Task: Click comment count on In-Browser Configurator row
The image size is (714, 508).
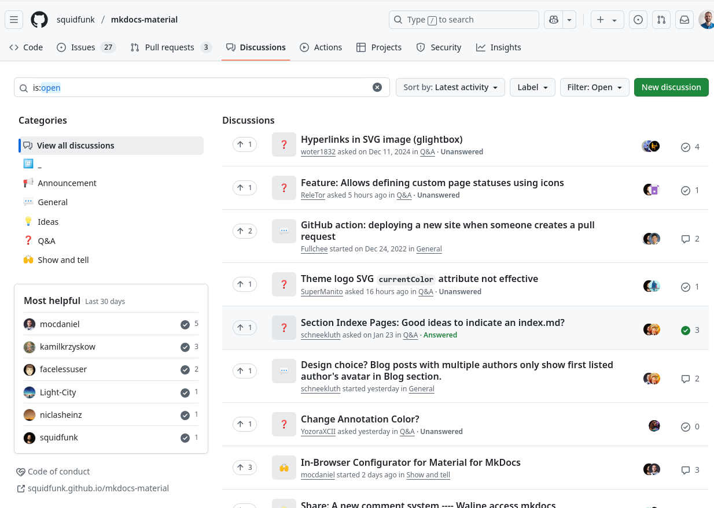Action: coord(690,470)
